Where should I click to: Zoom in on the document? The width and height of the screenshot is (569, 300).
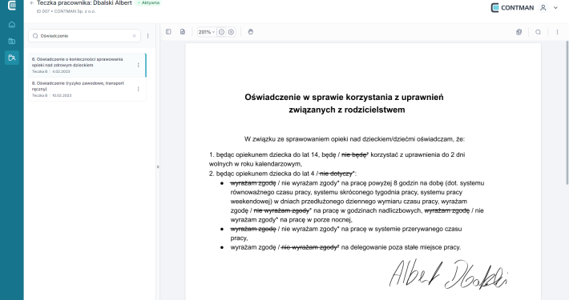(x=231, y=32)
